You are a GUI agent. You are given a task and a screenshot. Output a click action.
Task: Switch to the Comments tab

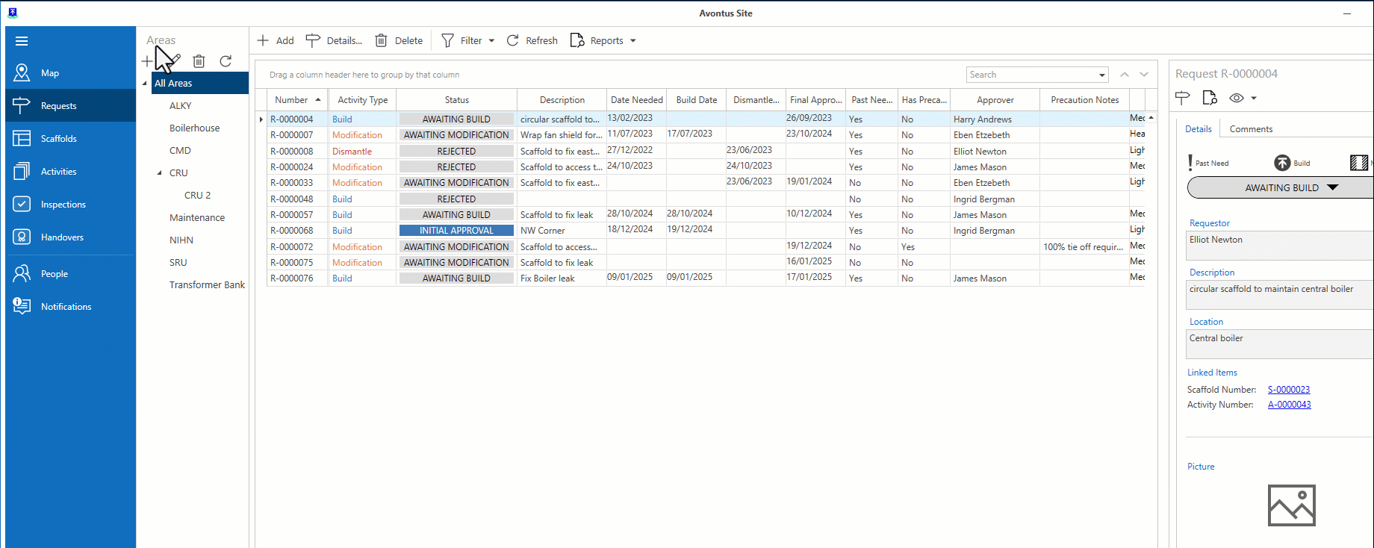[1251, 129]
